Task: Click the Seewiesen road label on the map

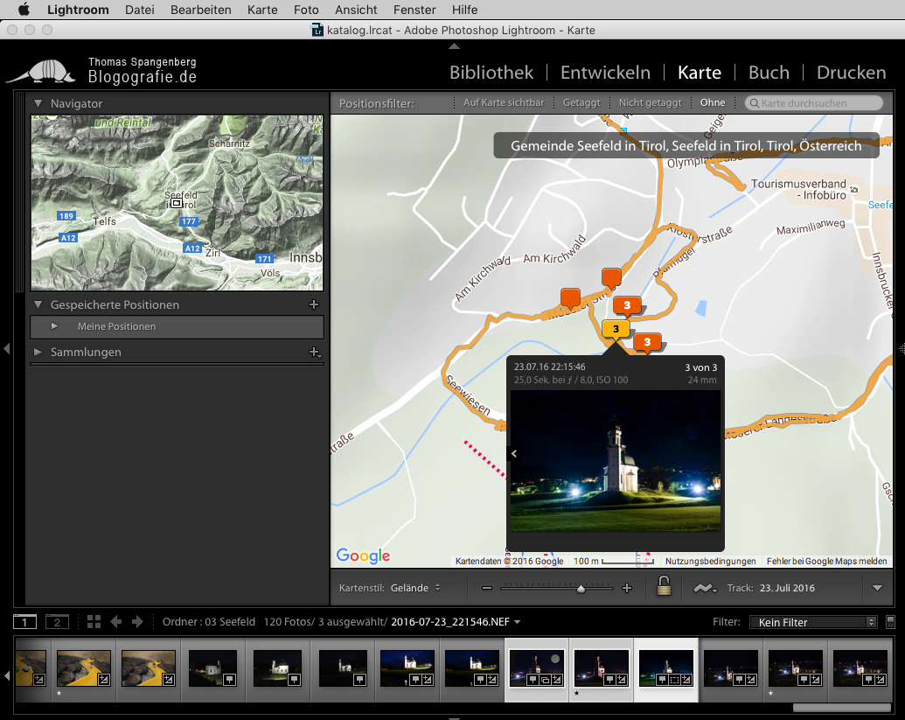Action: coord(469,395)
